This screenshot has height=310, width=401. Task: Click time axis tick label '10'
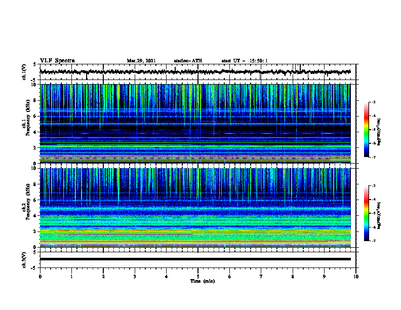point(356,277)
